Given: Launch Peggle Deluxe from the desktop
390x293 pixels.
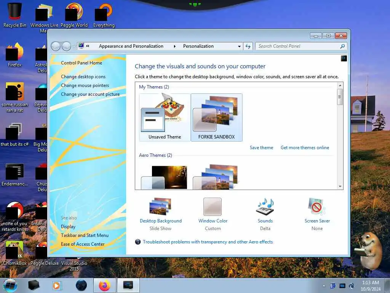Looking at the screenshot, I should [x=45, y=253].
